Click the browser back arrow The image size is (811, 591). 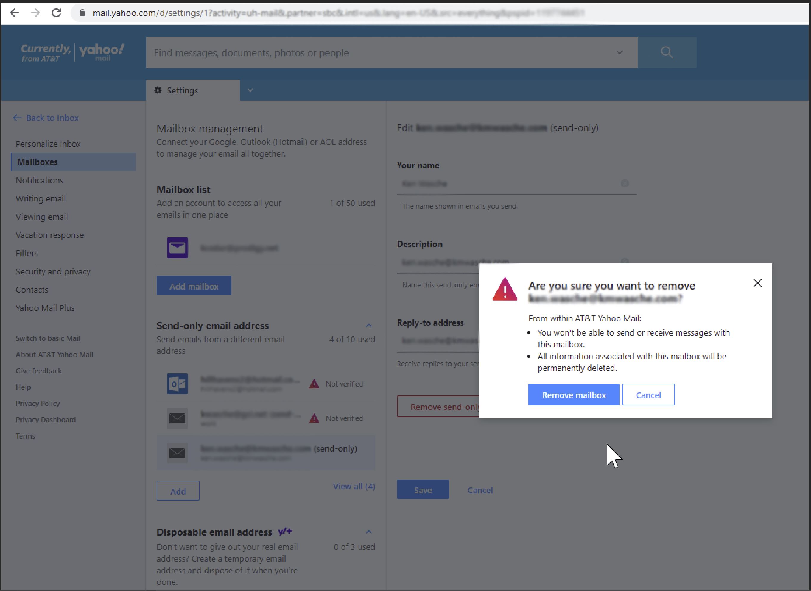coord(14,13)
